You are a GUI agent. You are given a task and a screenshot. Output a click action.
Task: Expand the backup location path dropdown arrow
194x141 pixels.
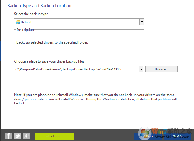[x=141, y=69]
